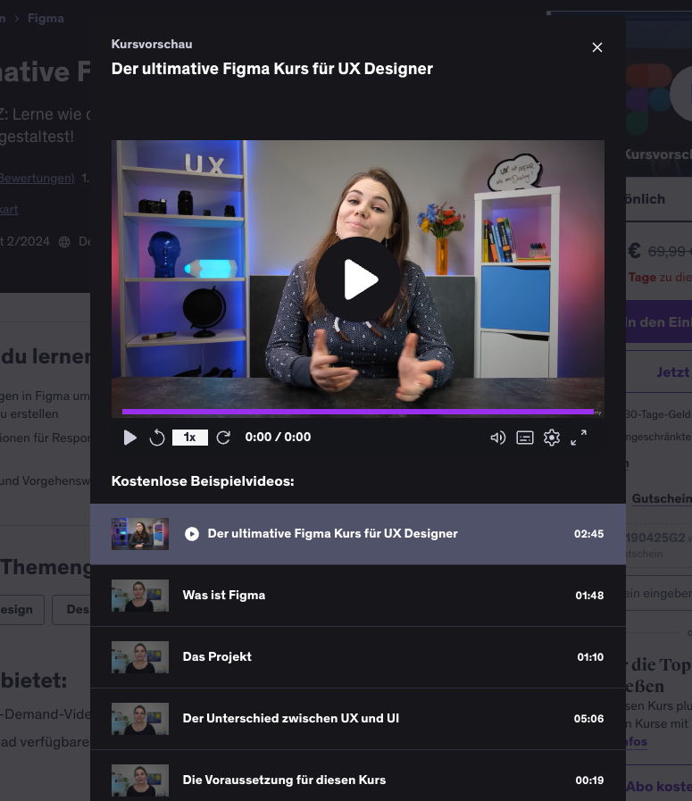Image resolution: width=692 pixels, height=801 pixels.
Task: Toggle subtitles with the captions icon
Action: coord(525,438)
